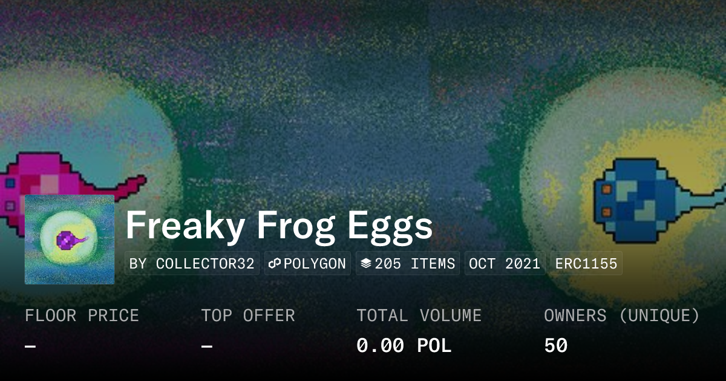Viewport: 726px width, 381px height.
Task: Open the Freaky Frog Eggs title
Action: tap(279, 226)
